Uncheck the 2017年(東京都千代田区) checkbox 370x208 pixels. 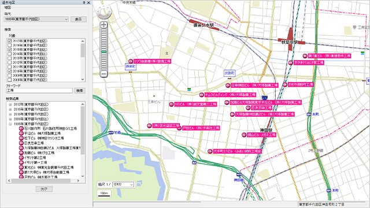click(x=10, y=41)
